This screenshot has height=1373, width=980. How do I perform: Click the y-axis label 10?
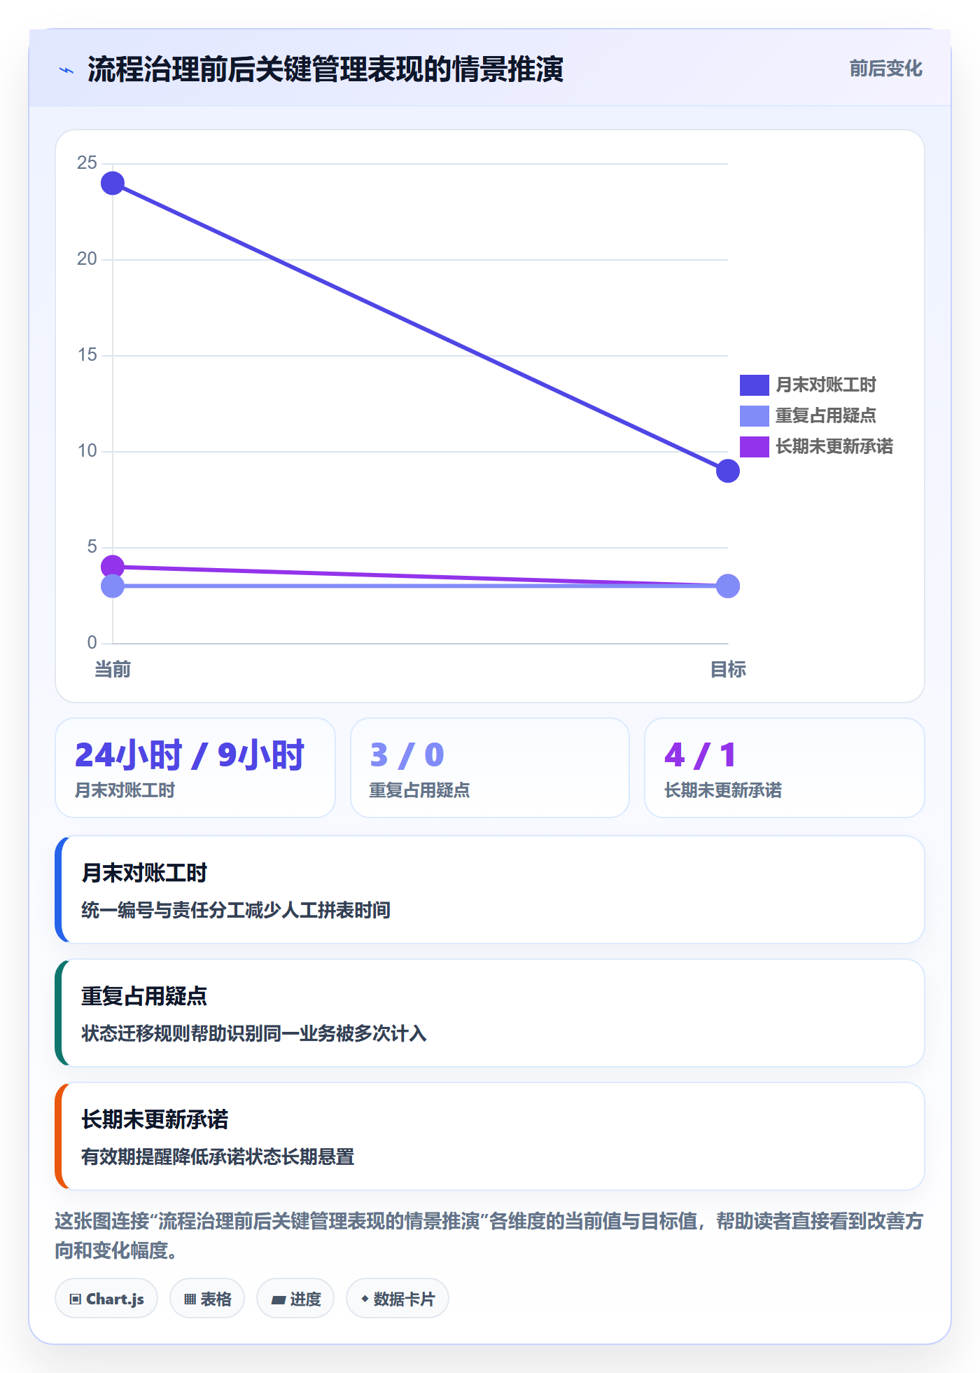click(87, 451)
